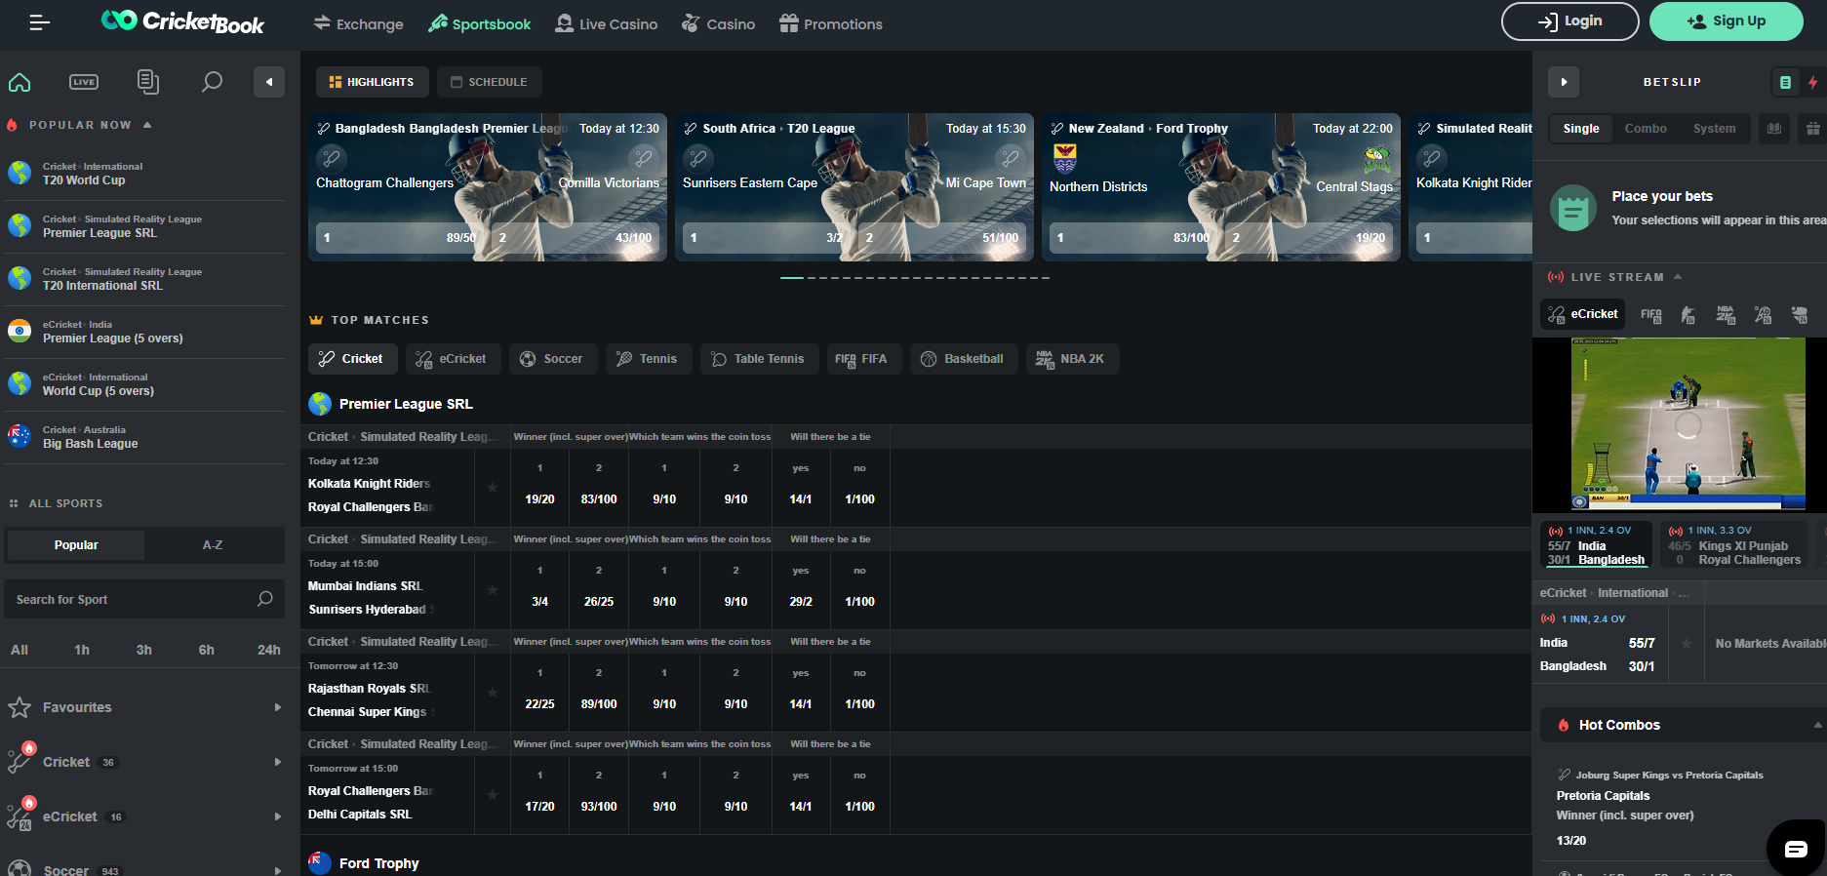Screen dimensions: 1827x876
Task: Select the Popular sports sorting toggle
Action: (76, 545)
